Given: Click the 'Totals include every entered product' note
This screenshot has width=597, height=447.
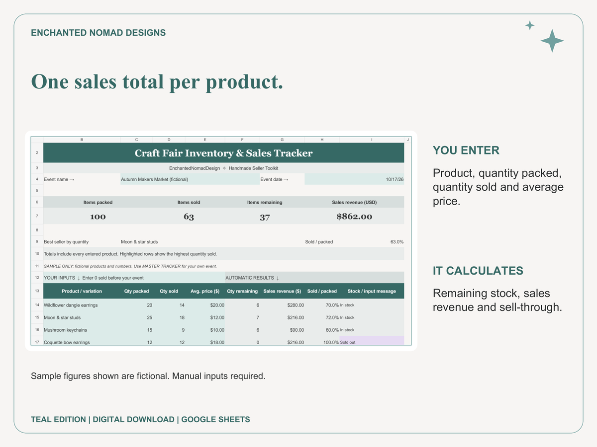Looking at the screenshot, I should 224,254.
